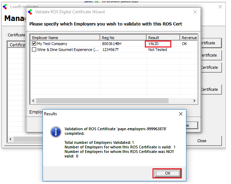
Task: Click the employer list horizontal scrollbar thumb
Action: 102,101
